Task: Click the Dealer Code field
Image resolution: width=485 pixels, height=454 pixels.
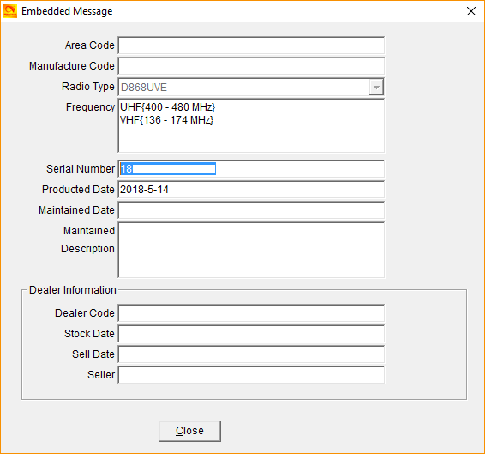Action: [251, 313]
